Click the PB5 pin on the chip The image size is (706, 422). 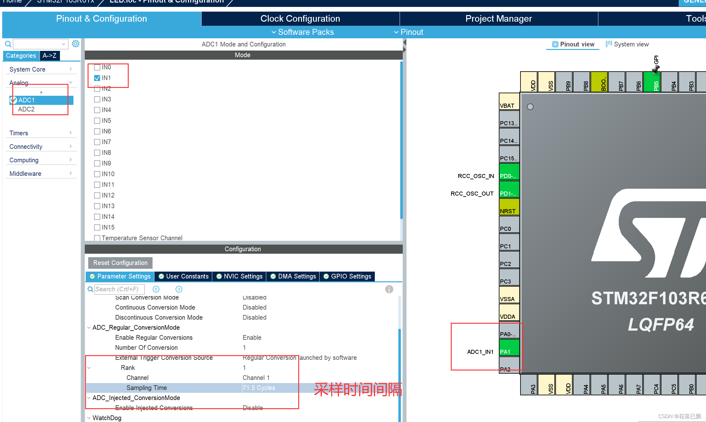point(652,82)
